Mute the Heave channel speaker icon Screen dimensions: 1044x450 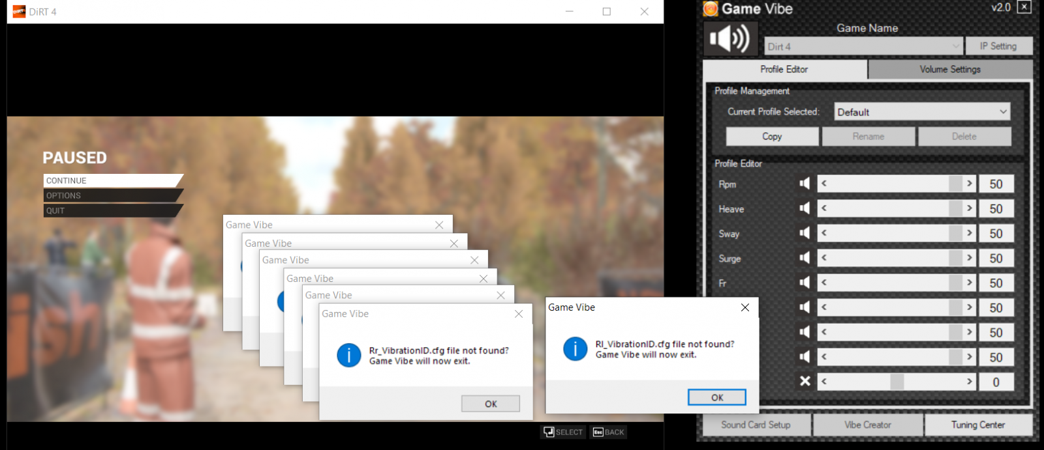pos(805,208)
